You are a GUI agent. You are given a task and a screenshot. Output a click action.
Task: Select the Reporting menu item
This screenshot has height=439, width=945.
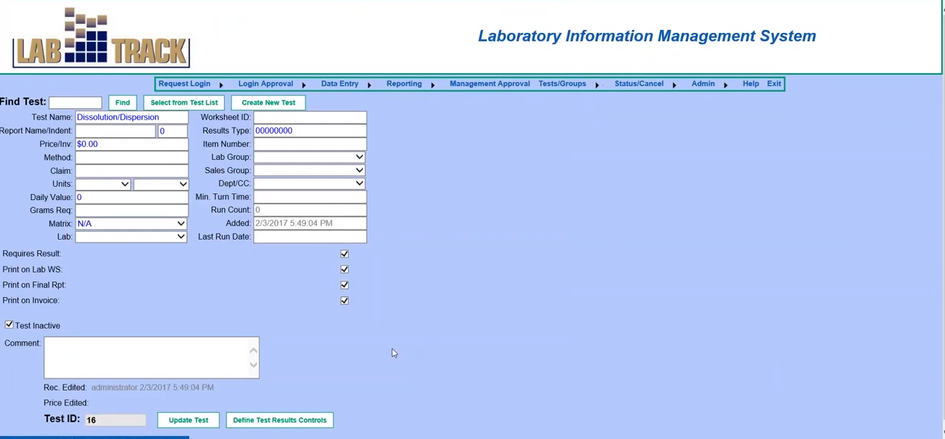pyautogui.click(x=404, y=83)
